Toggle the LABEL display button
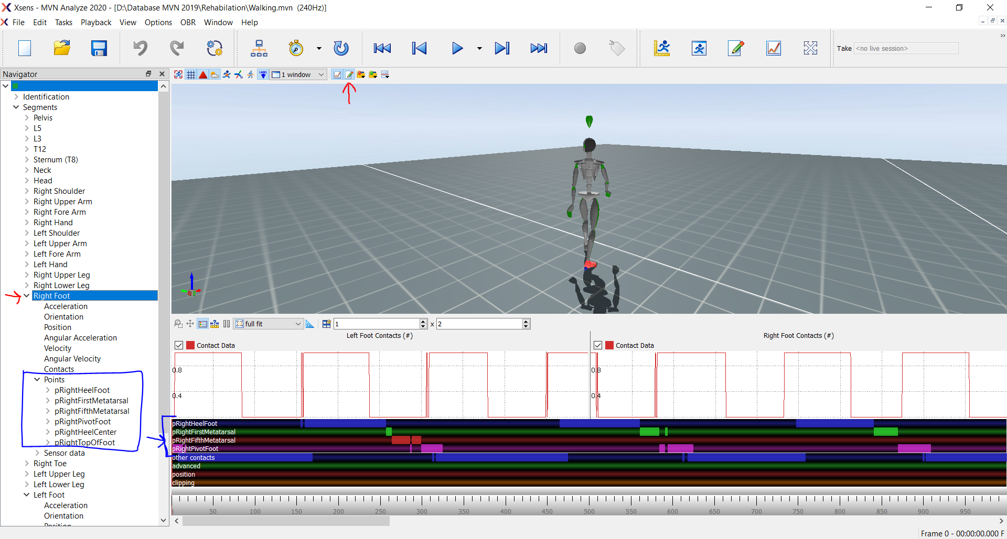This screenshot has height=539, width=1007. click(263, 74)
